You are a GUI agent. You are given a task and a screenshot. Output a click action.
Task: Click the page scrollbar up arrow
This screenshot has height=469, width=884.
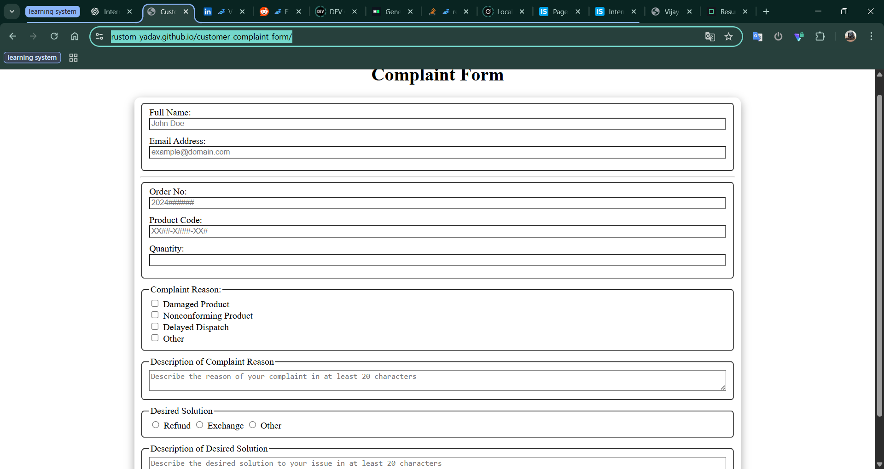tap(879, 74)
